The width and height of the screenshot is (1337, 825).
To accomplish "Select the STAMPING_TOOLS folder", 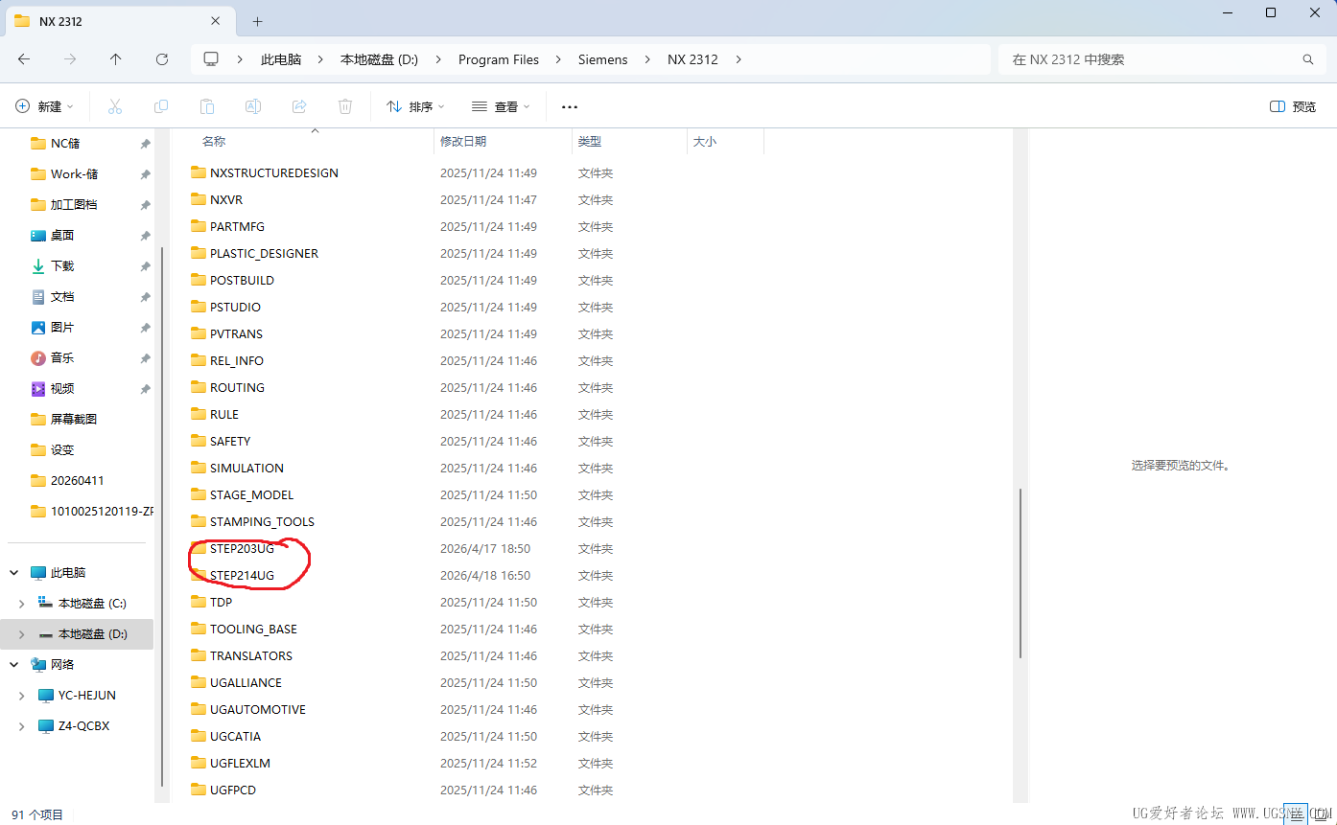I will click(x=262, y=522).
